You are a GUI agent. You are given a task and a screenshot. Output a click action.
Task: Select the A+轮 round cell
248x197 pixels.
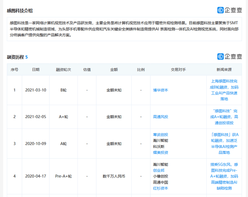[x=64, y=117]
